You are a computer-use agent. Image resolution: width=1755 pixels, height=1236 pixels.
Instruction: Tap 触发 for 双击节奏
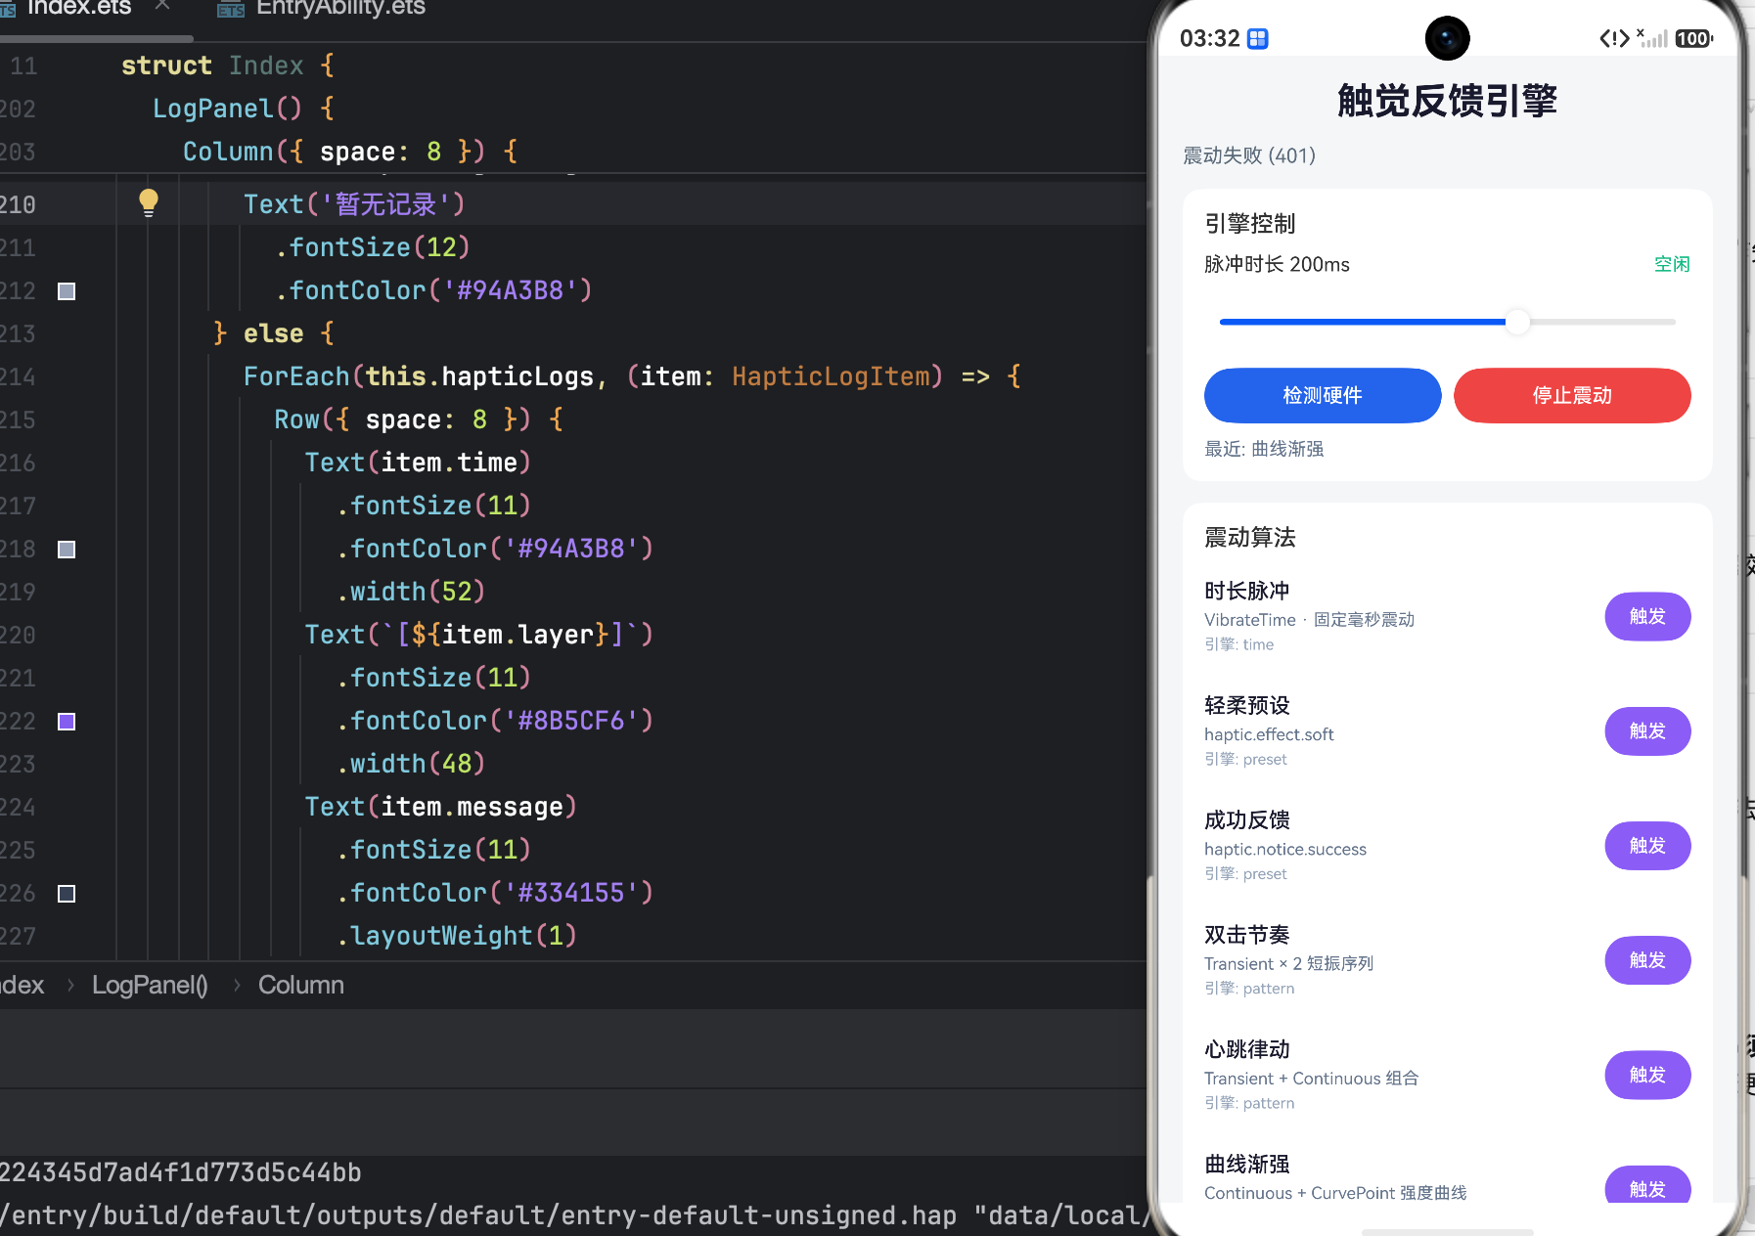1647,960
